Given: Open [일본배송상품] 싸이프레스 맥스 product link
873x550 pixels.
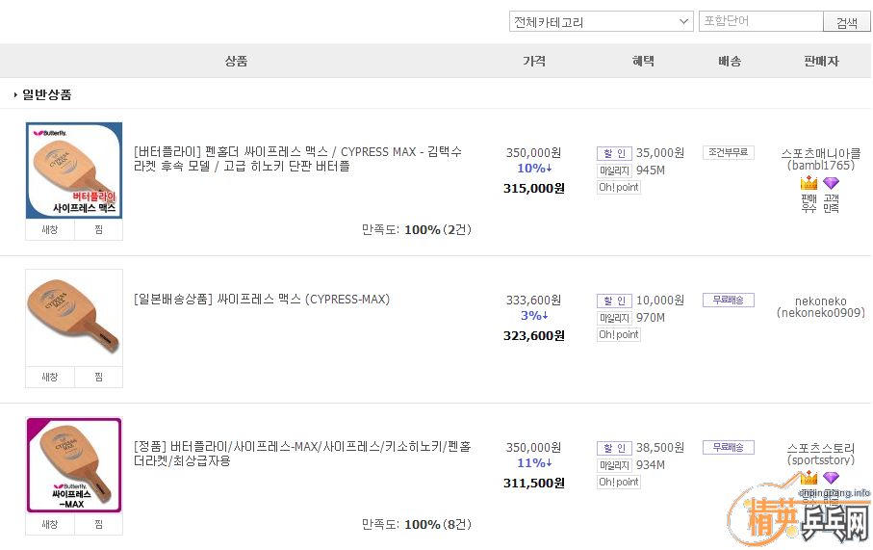Looking at the screenshot, I should (x=262, y=300).
